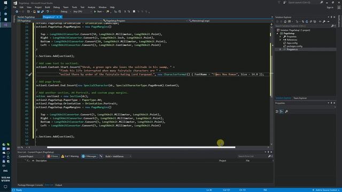Open the Build + IntelliSense dropdown

click(x=118, y=156)
